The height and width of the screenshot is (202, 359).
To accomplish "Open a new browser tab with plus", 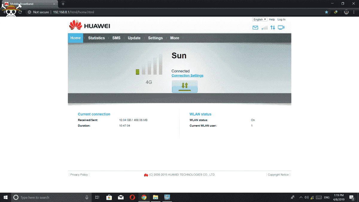I will pyautogui.click(x=63, y=4).
